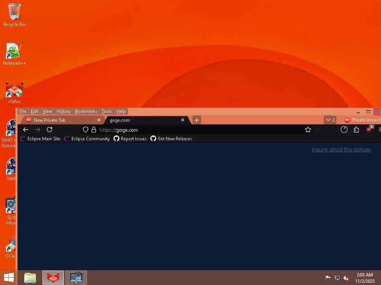Image resolution: width=381 pixels, height=285 pixels.
Task: Open the Windows Start button
Action: [x=9, y=278]
